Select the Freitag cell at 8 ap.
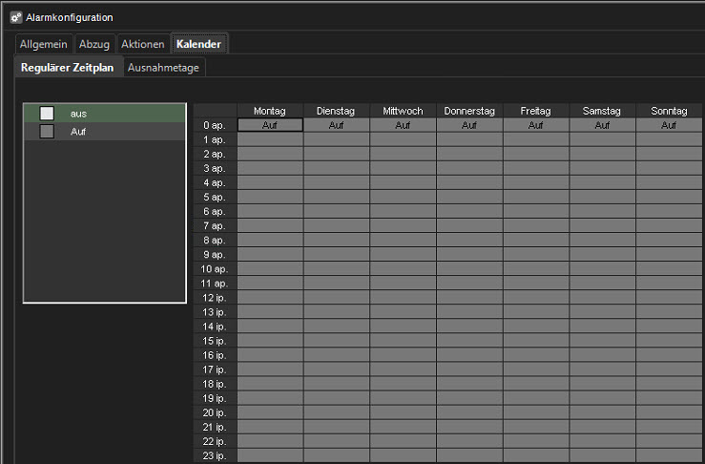The image size is (705, 464). (535, 241)
